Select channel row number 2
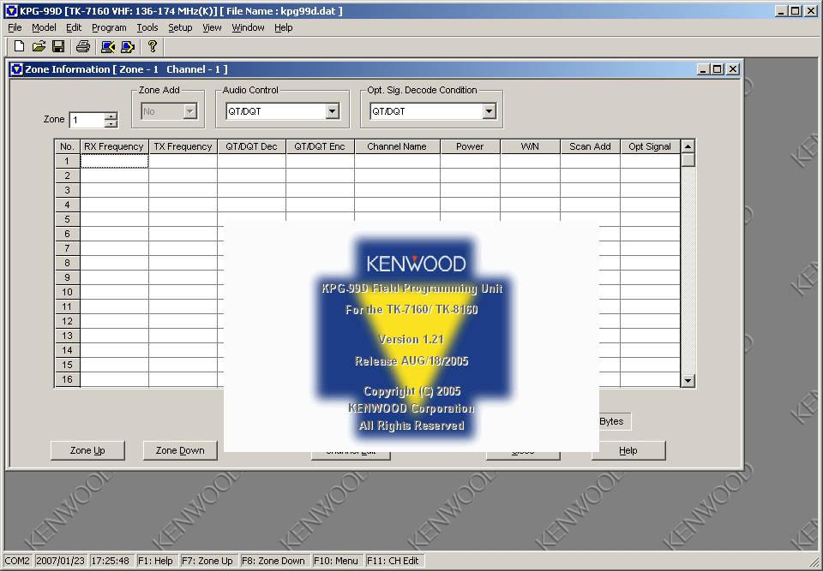 coord(67,175)
